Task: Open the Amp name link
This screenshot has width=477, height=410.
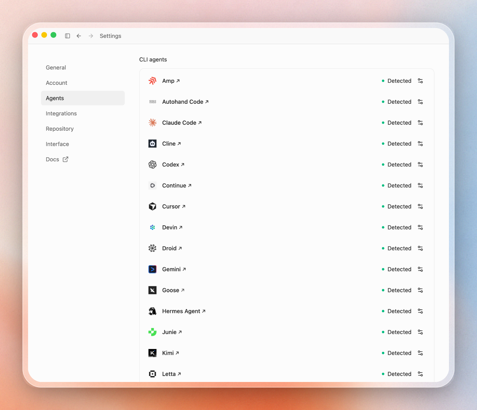Action: pyautogui.click(x=171, y=81)
